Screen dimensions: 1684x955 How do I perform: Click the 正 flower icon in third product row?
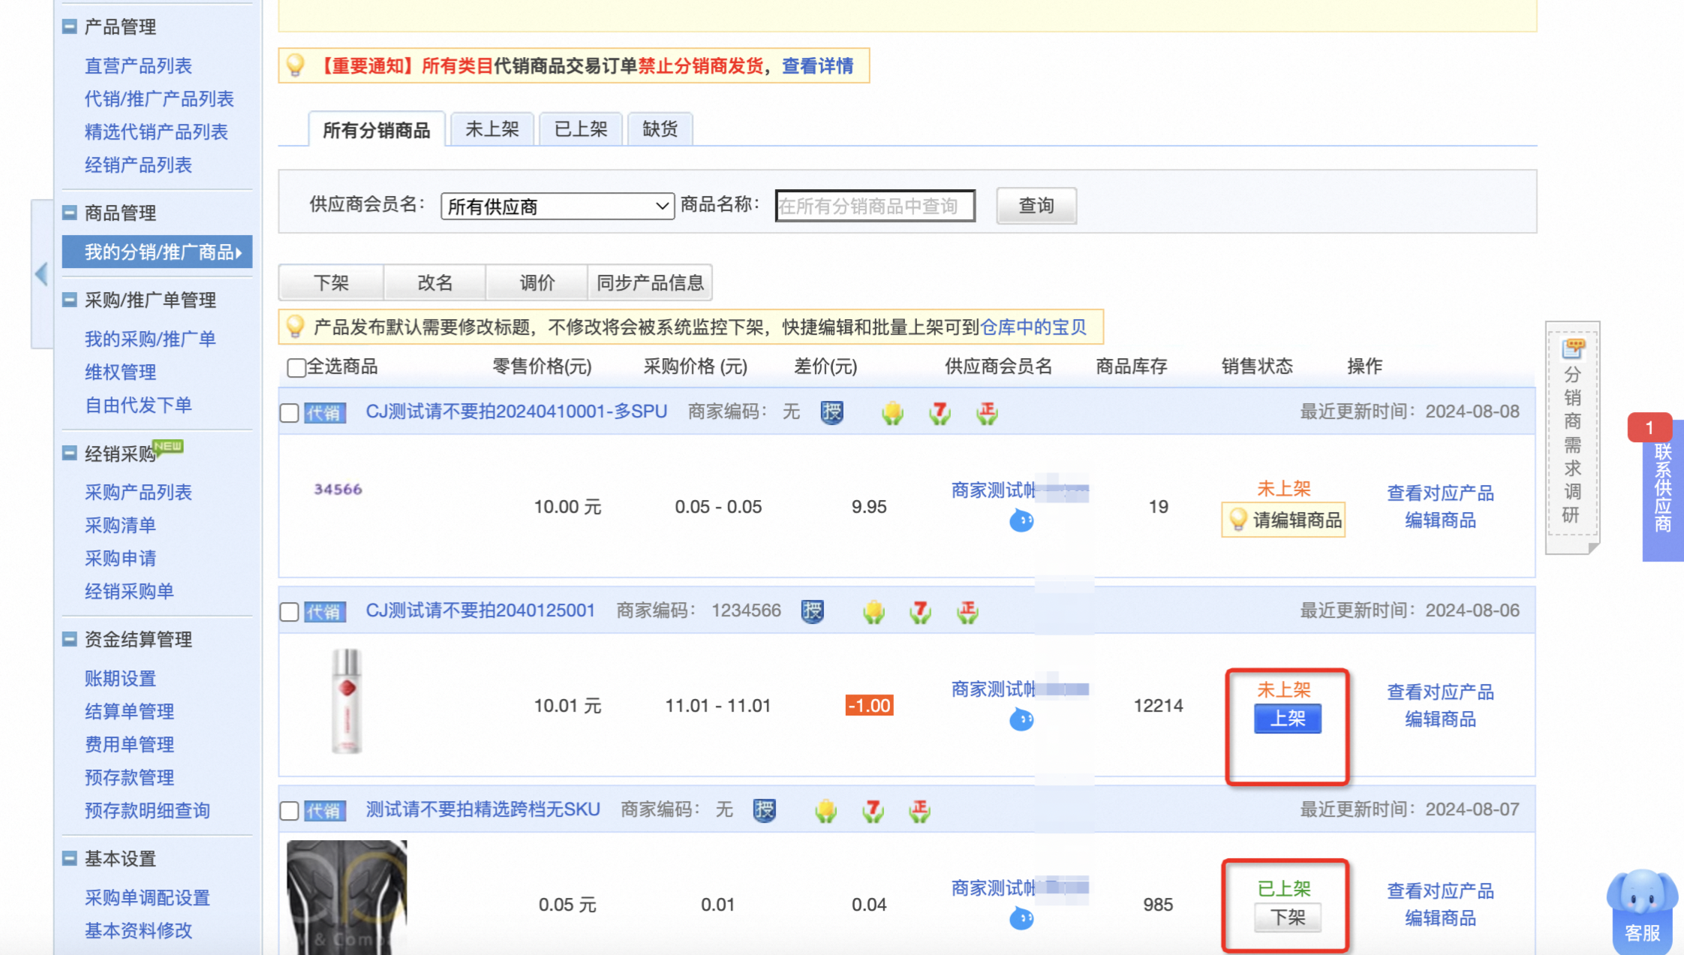(920, 810)
